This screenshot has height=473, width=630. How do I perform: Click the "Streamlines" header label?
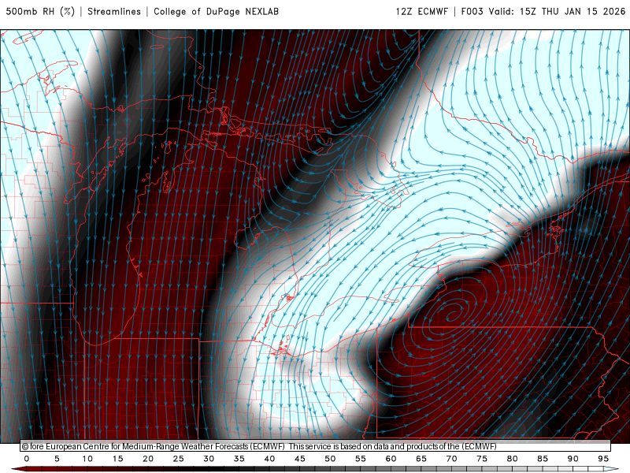pyautogui.click(x=114, y=12)
